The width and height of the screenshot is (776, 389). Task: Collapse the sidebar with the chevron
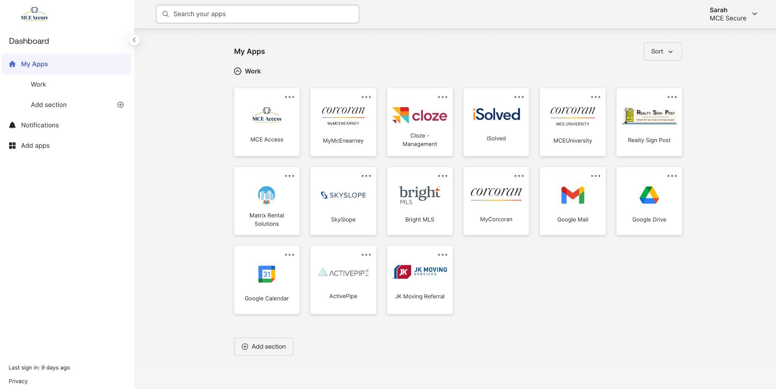[x=134, y=40]
